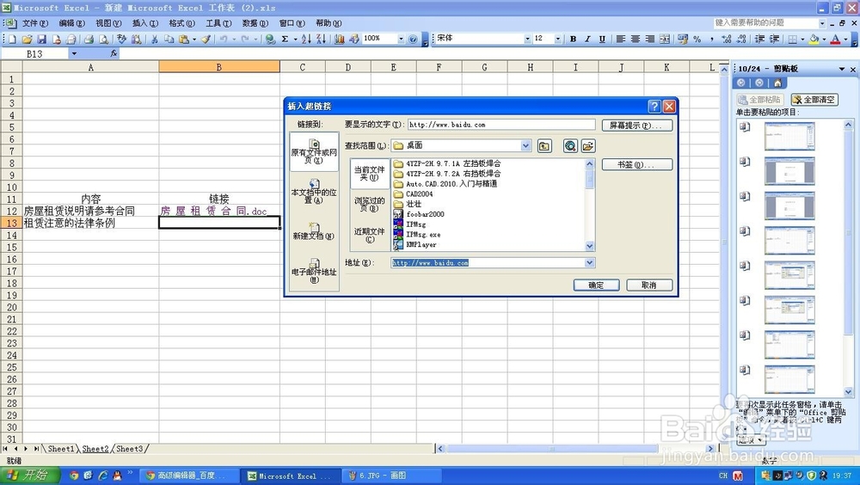This screenshot has height=485, width=860.
Task: Toggle Align Right
Action: 650,39
